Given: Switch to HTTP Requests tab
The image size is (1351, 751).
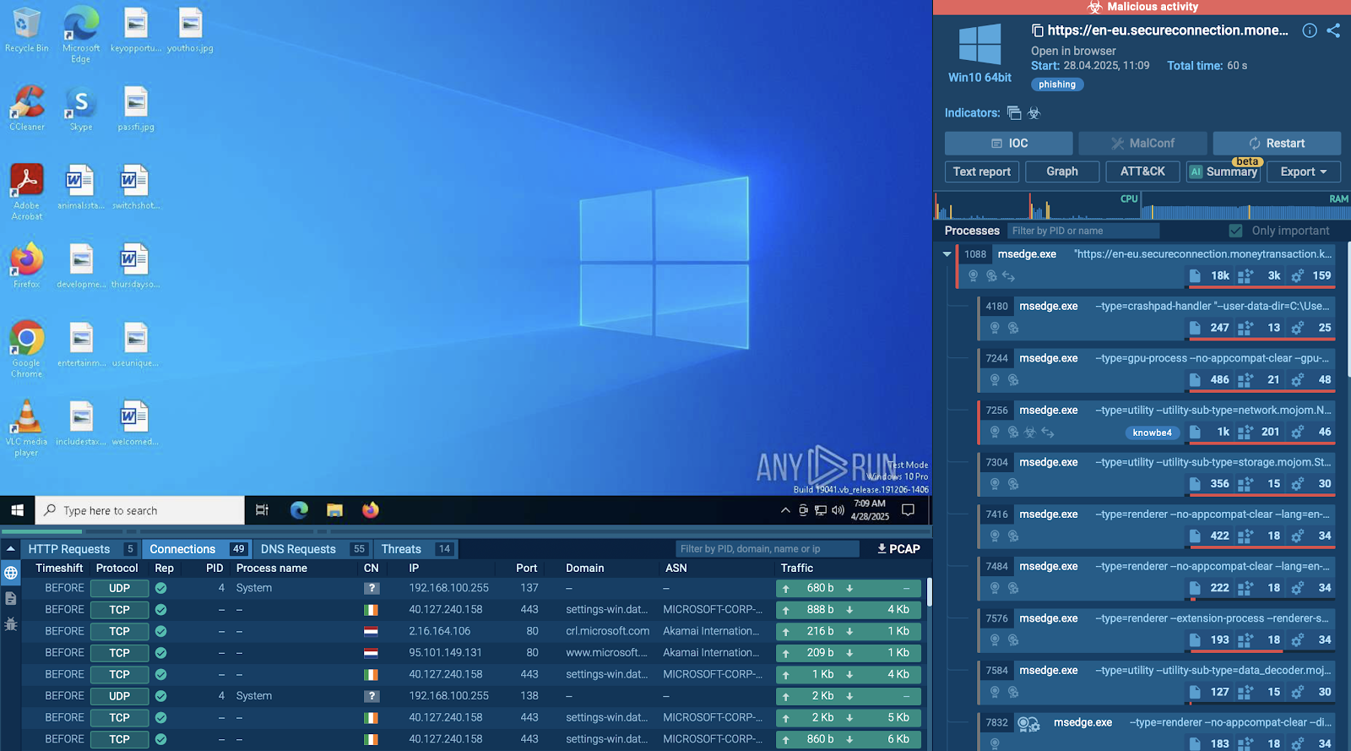Looking at the screenshot, I should point(81,549).
